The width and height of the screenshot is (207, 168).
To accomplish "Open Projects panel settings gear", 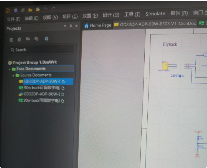I will pos(46,39).
